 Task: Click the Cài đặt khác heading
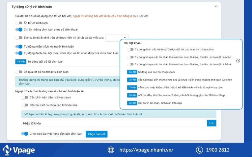pos(132,43)
